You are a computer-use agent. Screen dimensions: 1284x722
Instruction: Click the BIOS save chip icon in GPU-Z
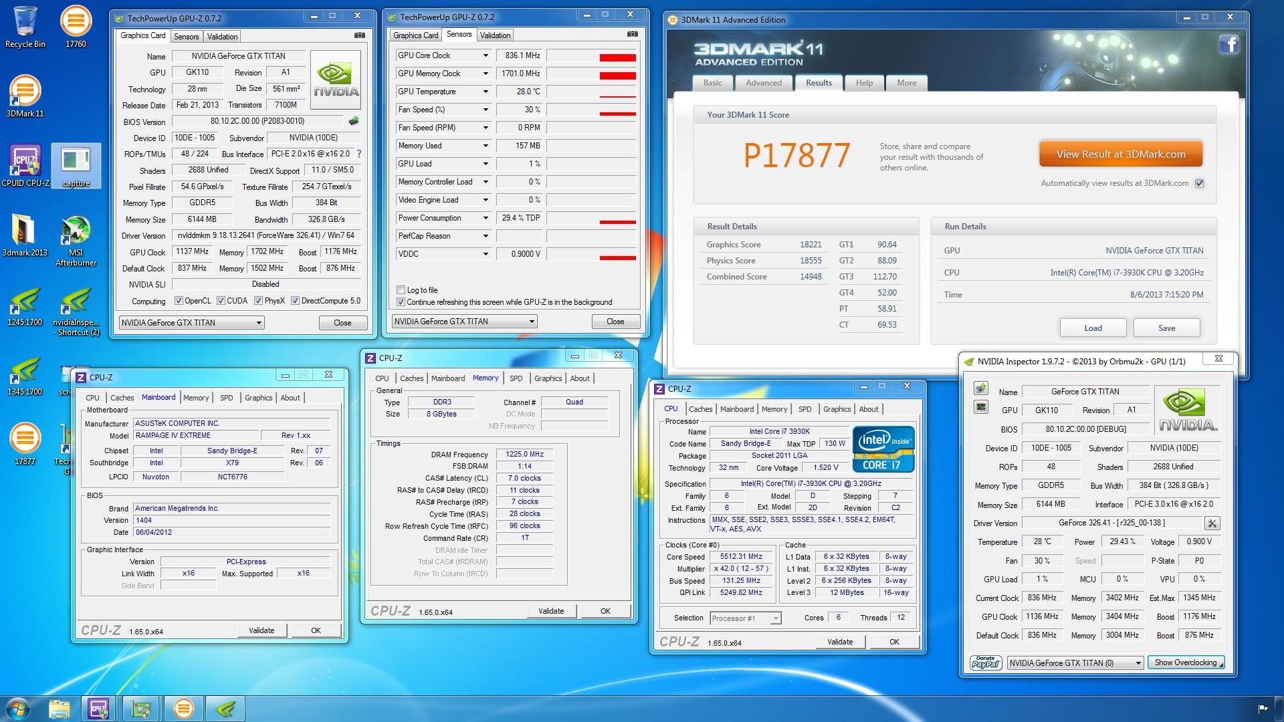click(354, 121)
